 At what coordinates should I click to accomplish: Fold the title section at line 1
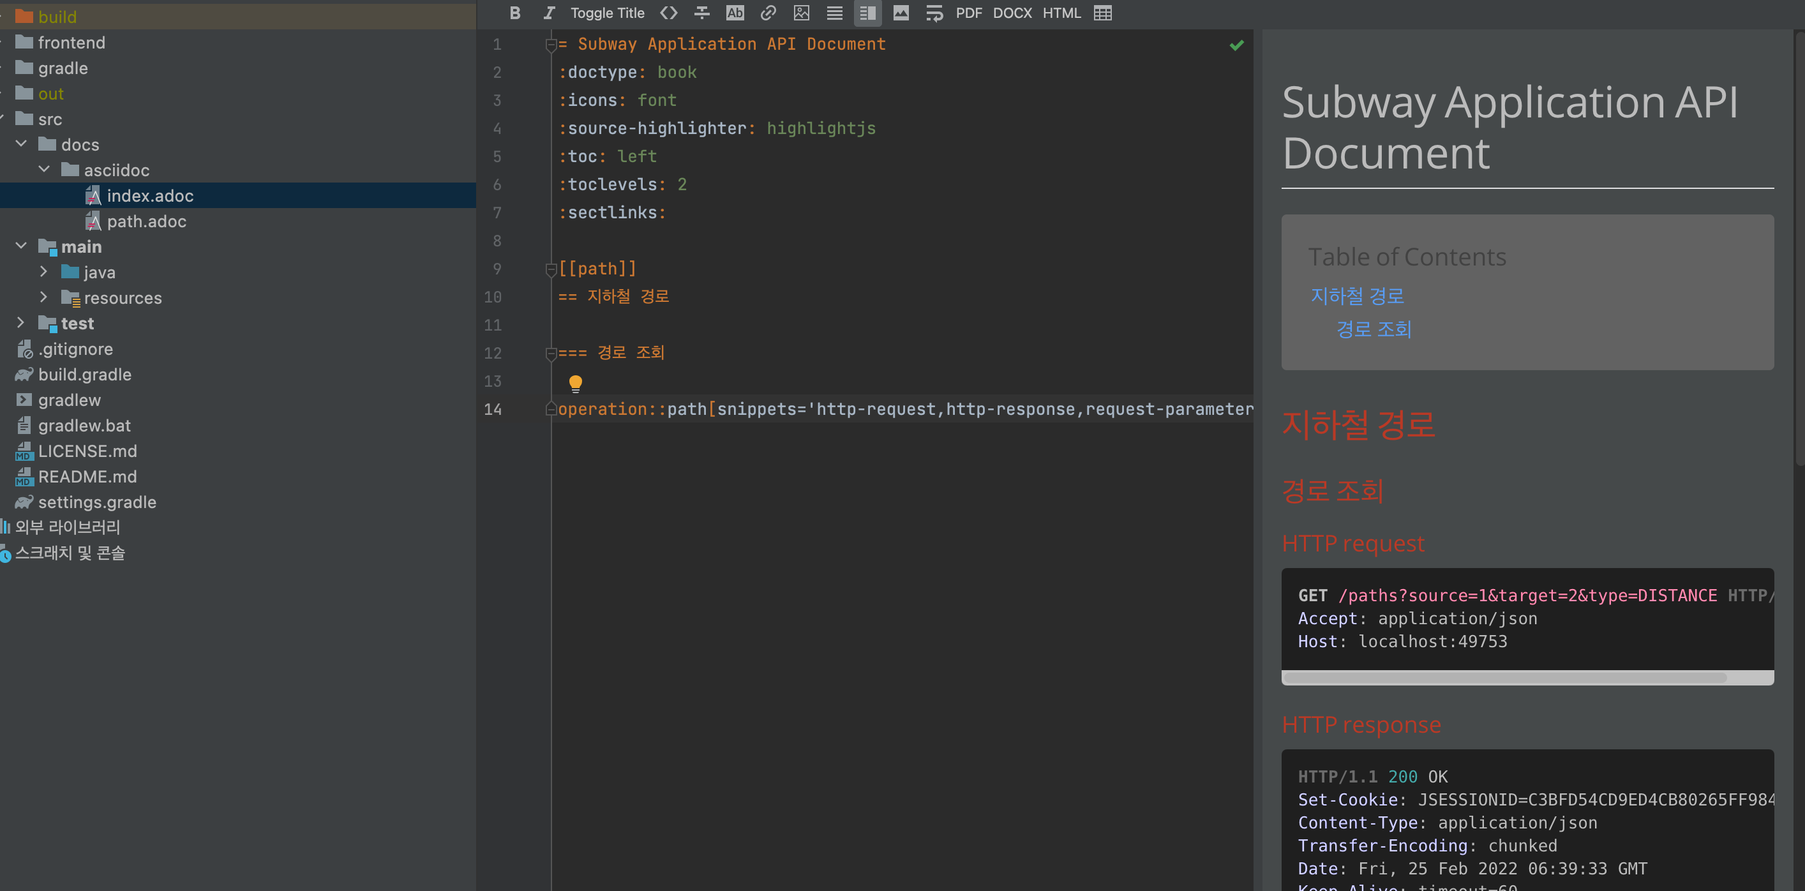click(x=551, y=45)
